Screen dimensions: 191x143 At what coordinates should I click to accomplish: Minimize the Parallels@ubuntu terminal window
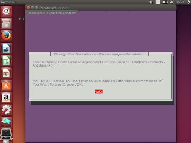pyautogui.click(x=32, y=8)
